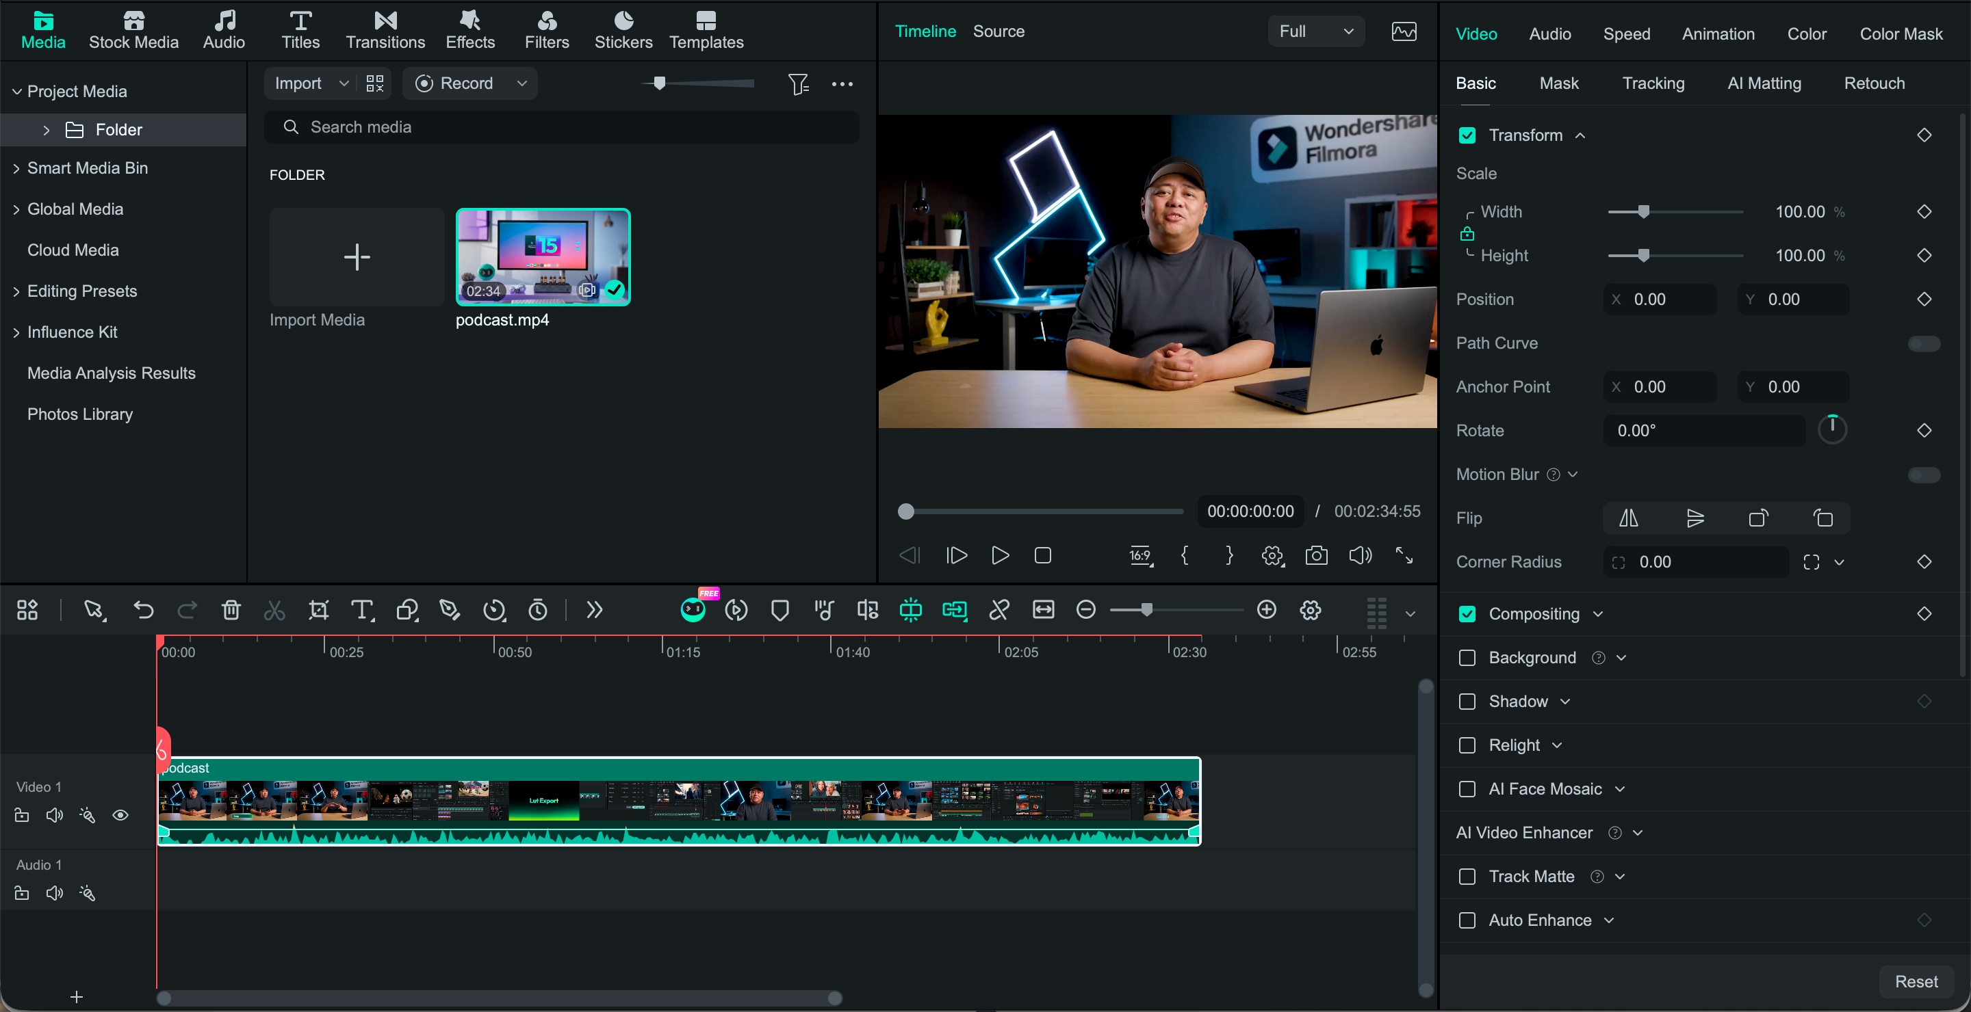Expand the Editing Presets section

16,291
